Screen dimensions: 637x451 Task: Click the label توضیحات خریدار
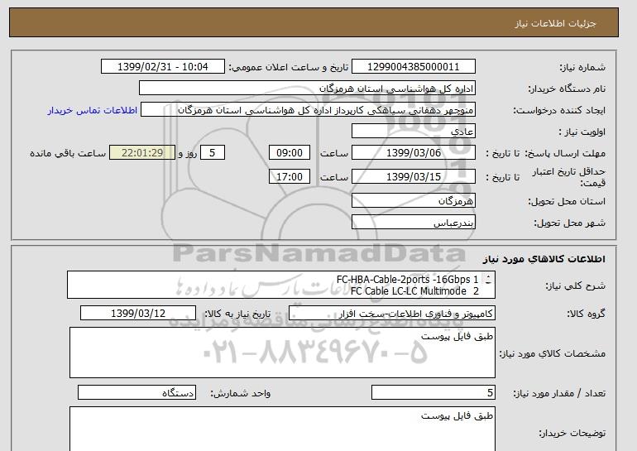[x=572, y=433]
